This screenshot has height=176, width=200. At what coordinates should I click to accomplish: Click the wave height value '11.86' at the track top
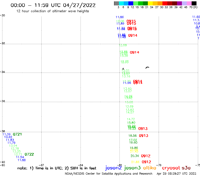120,17
